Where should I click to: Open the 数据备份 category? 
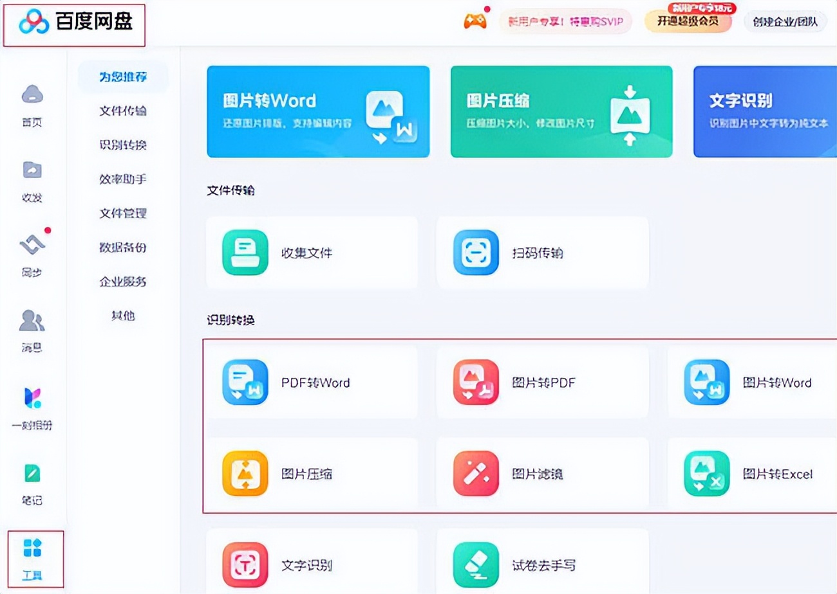coord(123,247)
